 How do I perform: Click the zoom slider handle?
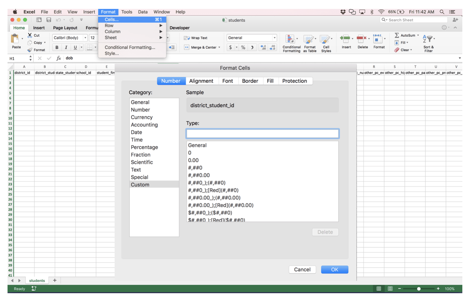[x=419, y=289]
